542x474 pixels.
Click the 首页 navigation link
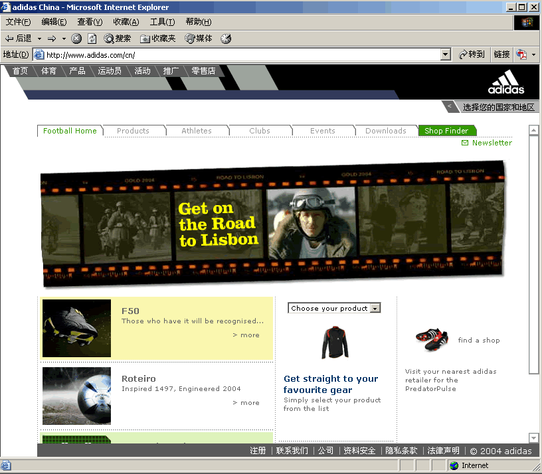click(x=20, y=71)
